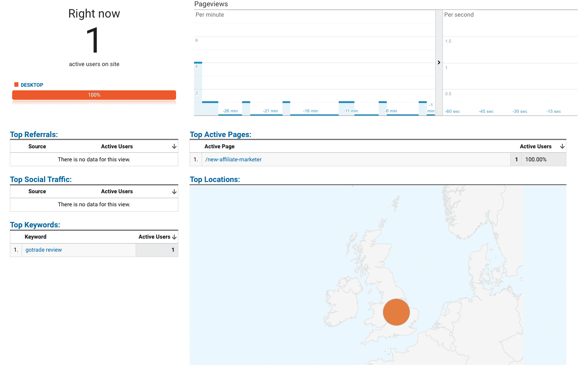
Task: Click the Source column header in Top Social Traffic
Action: [x=37, y=191]
